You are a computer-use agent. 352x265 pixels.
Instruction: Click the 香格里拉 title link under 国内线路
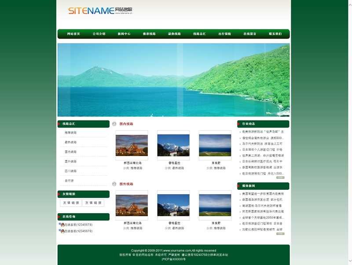[173, 163]
